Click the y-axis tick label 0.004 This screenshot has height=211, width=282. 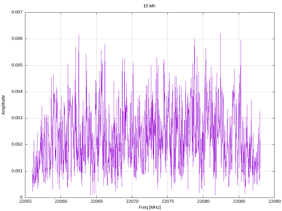coord(17,91)
